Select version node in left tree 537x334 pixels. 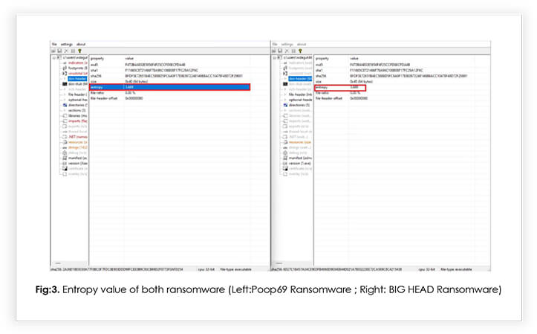pos(78,163)
